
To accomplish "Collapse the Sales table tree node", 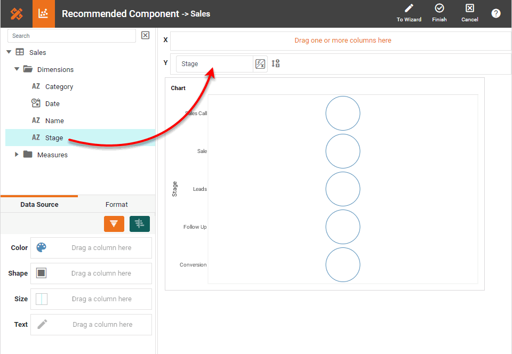I will point(9,52).
